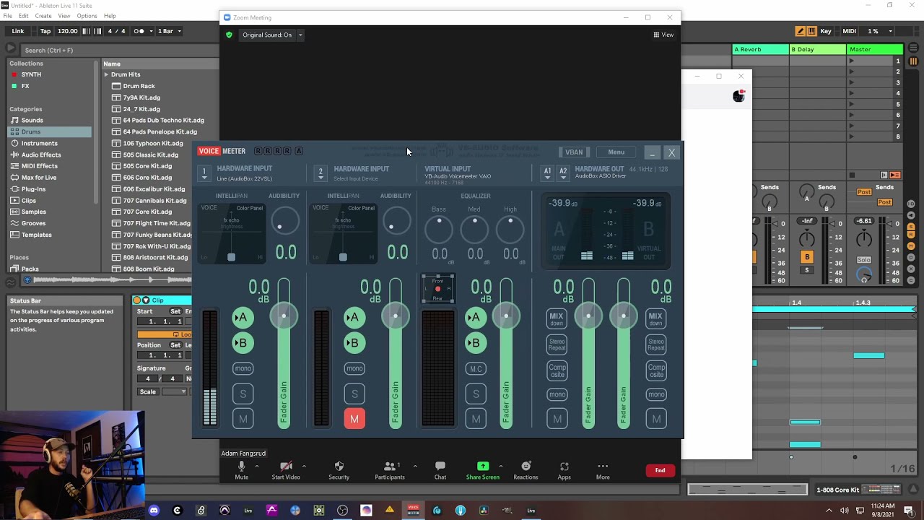
Task: Open Windows notification center icon
Action: click(x=909, y=511)
